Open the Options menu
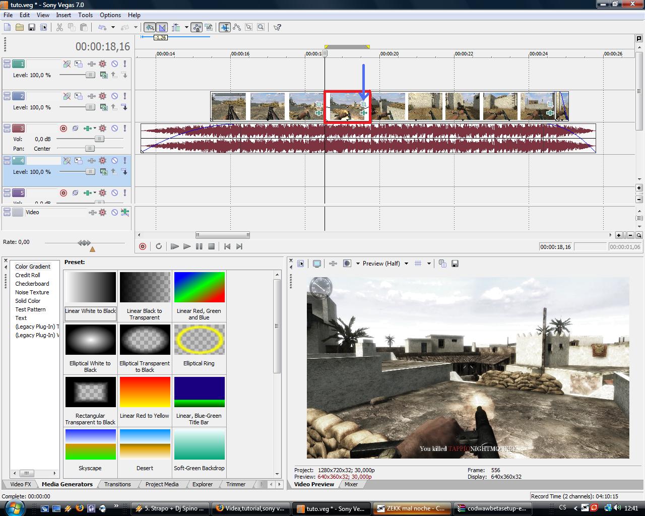Viewport: 645px width, 516px height. (x=110, y=15)
